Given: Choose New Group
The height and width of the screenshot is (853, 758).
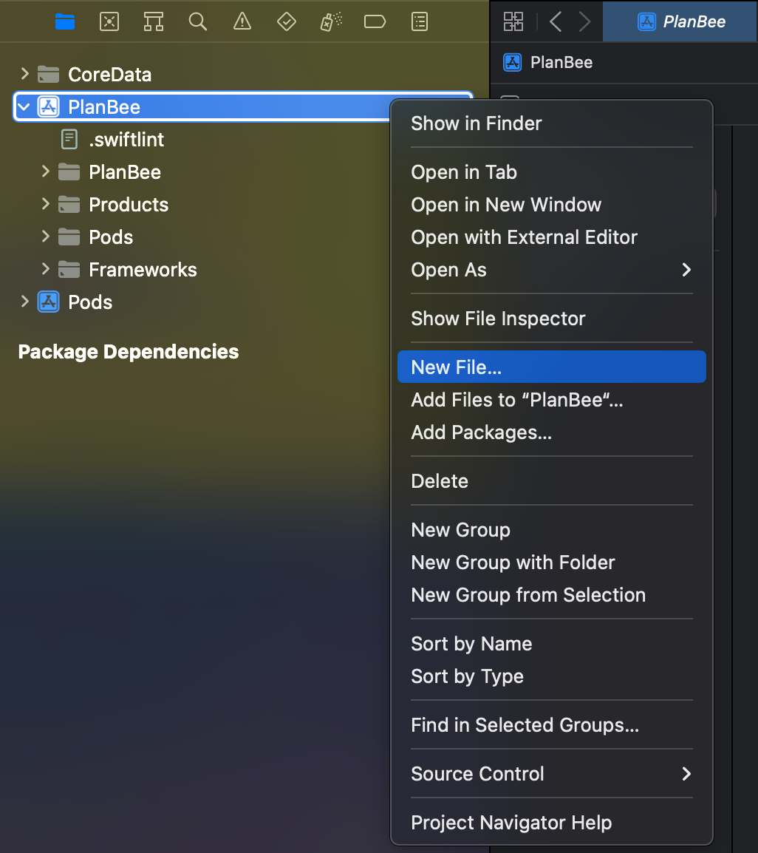Looking at the screenshot, I should click(x=551, y=529).
